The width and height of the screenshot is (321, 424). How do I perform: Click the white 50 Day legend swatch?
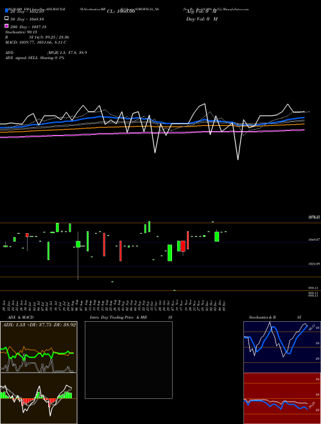point(7,19)
